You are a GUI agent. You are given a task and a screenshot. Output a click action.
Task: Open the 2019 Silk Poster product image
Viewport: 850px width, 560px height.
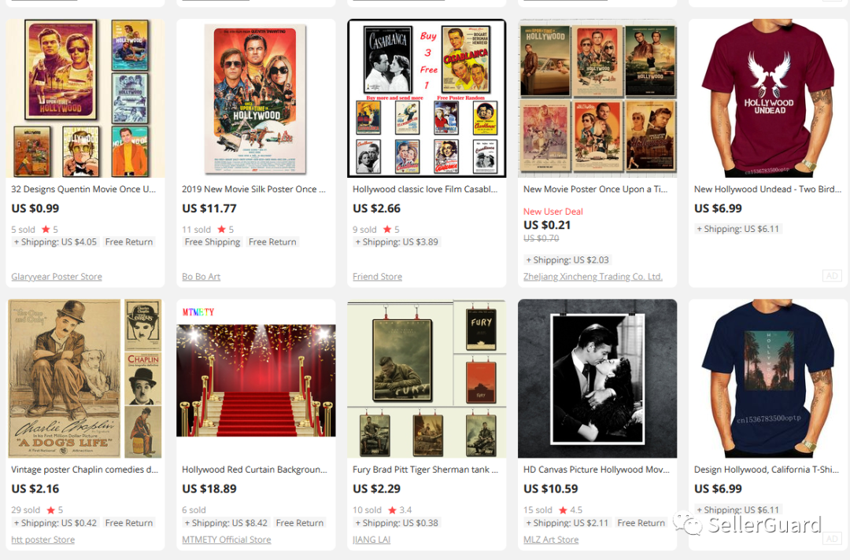point(256,98)
